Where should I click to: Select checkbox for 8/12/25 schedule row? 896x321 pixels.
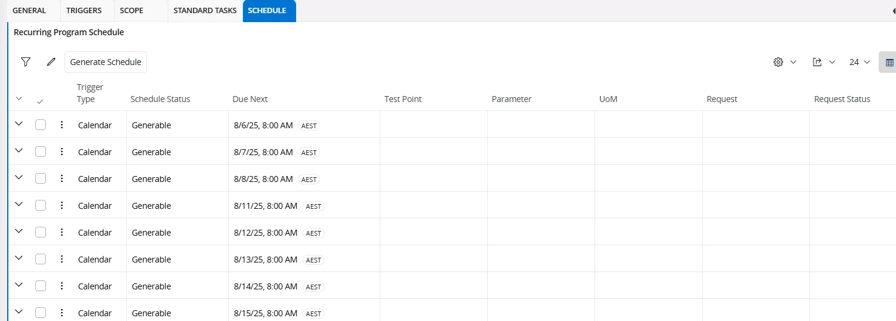click(x=41, y=232)
